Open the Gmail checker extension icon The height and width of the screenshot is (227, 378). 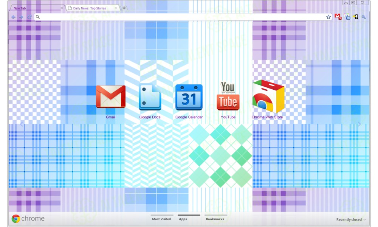tap(338, 17)
